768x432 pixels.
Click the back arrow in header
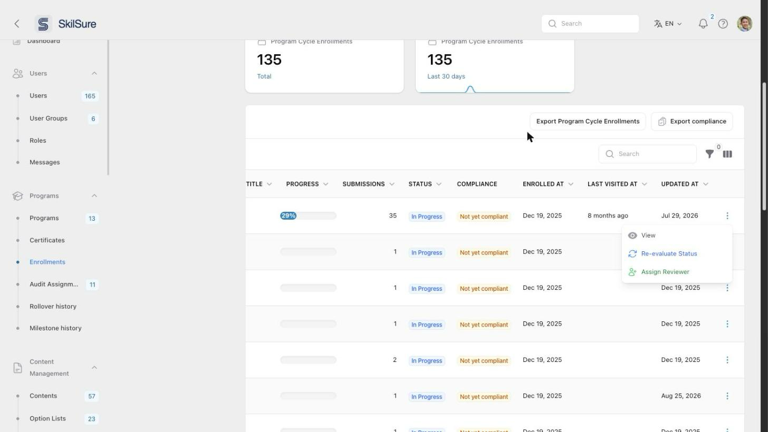(17, 24)
